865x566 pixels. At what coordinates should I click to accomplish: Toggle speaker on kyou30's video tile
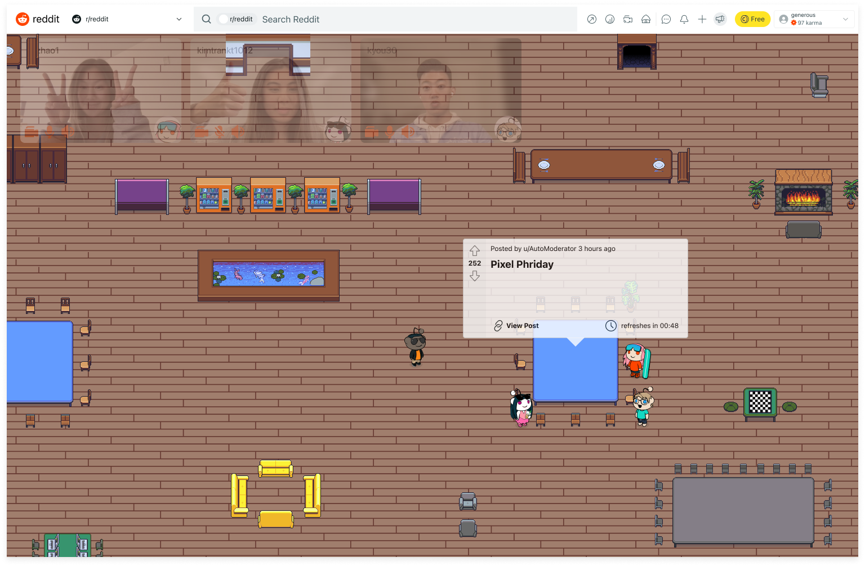408,132
